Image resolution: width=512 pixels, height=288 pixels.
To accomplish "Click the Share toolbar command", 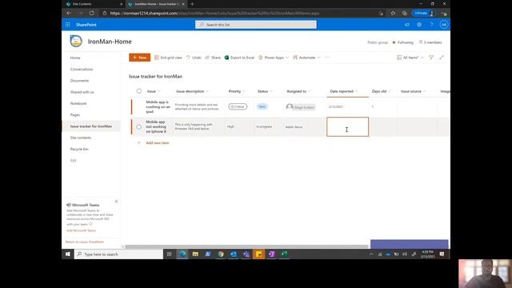I will click(213, 58).
